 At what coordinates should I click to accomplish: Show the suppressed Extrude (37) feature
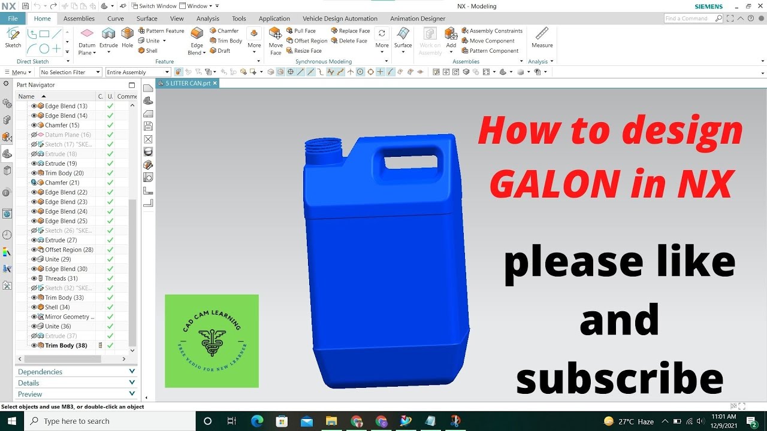34,336
